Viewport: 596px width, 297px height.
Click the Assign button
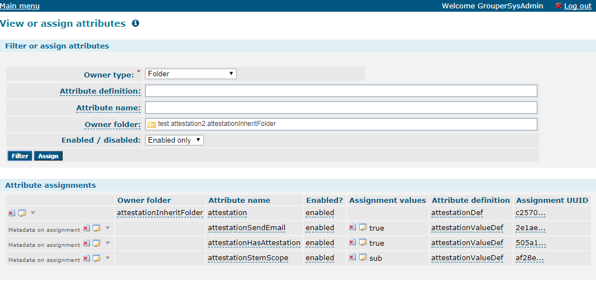pyautogui.click(x=48, y=156)
